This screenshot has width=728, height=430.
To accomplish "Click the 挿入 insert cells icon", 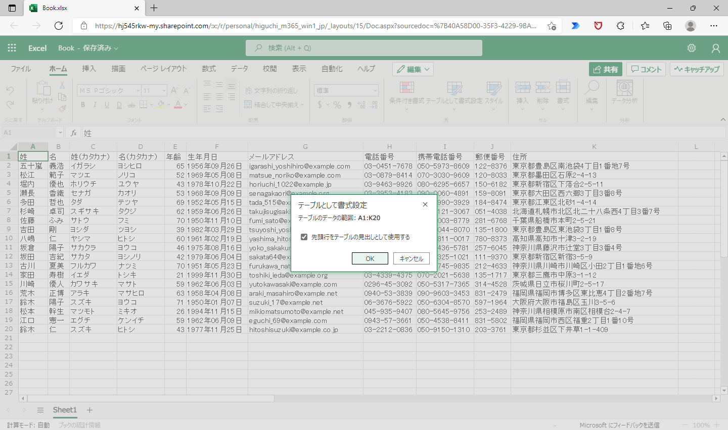I will pos(522,87).
